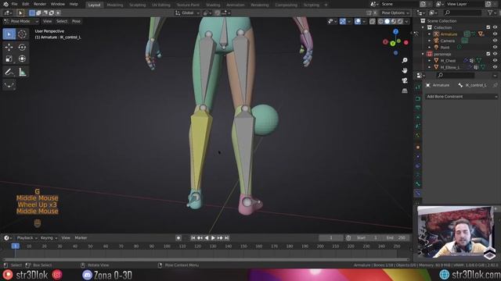This screenshot has width=501, height=281.
Task: Click the End frame field
Action: [395, 238]
